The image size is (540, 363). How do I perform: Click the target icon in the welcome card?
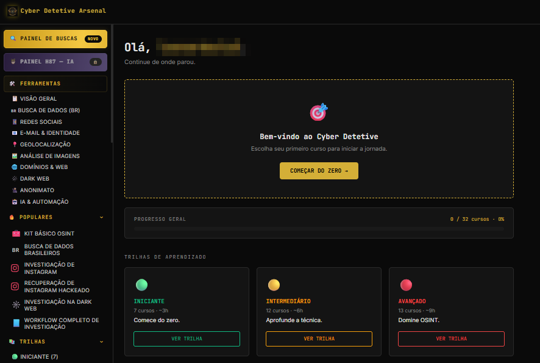[x=319, y=112]
